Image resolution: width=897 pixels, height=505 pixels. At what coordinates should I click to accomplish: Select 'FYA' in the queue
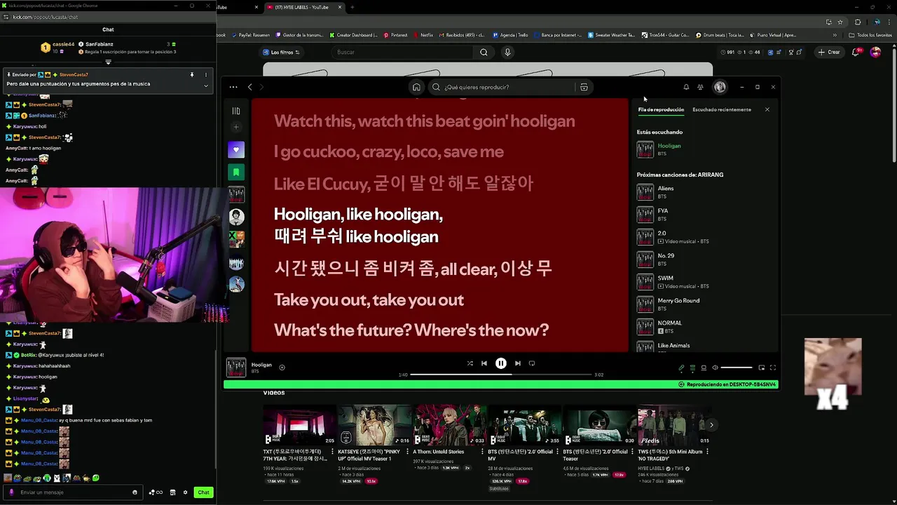coord(704,215)
